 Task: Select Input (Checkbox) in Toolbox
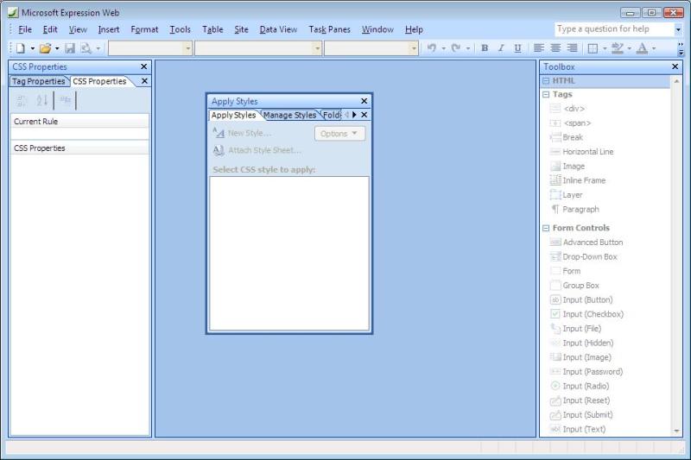593,314
